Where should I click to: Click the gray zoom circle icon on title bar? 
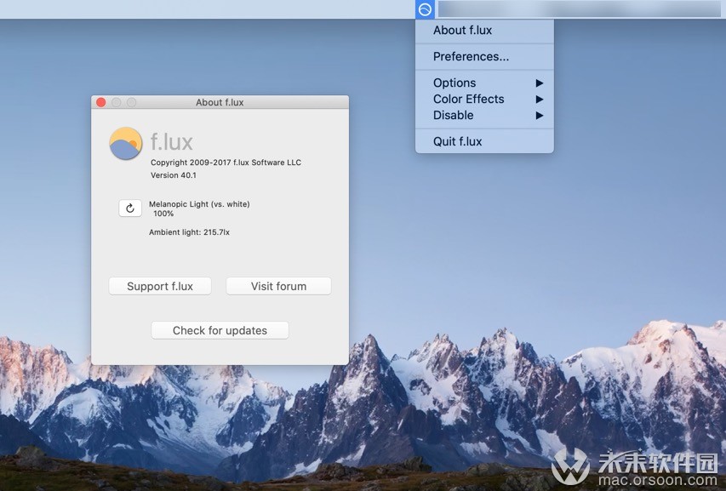[129, 101]
